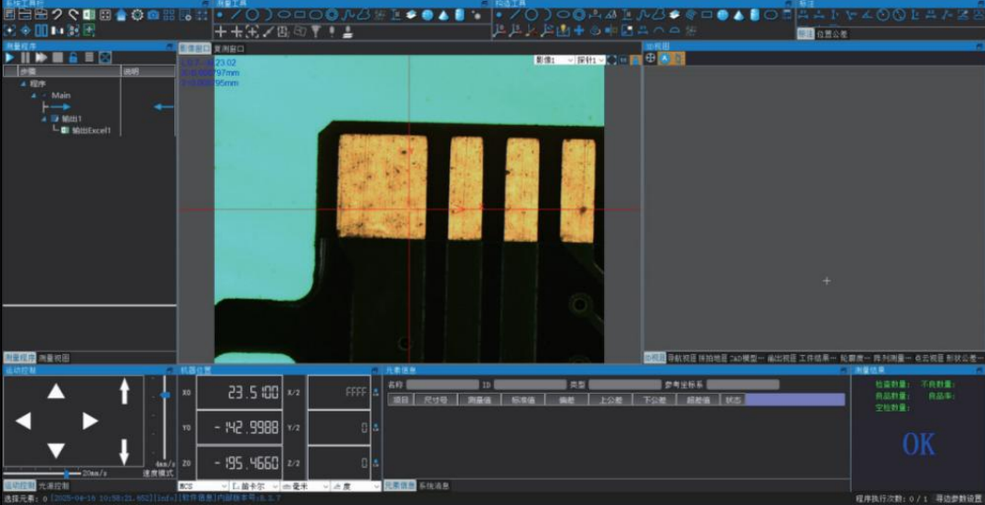Switch to the 系统消息 tab
Screen dimensions: 985x505
[434, 486]
